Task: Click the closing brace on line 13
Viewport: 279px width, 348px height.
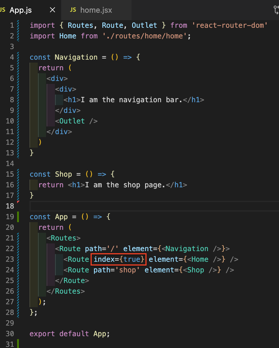Action: click(x=32, y=153)
